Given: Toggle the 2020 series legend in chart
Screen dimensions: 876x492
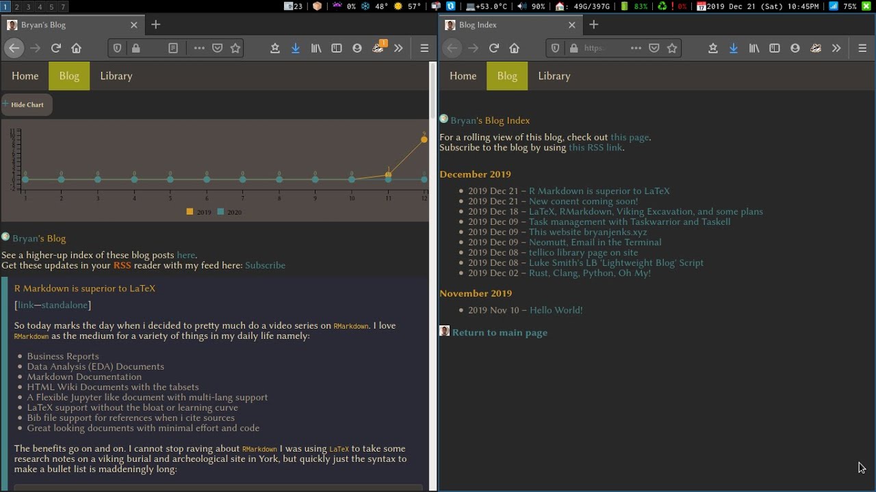Looking at the screenshot, I should pyautogui.click(x=229, y=212).
